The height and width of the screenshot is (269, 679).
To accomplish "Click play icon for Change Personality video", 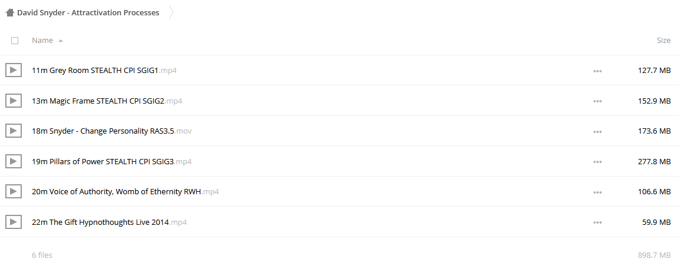I will coord(14,131).
